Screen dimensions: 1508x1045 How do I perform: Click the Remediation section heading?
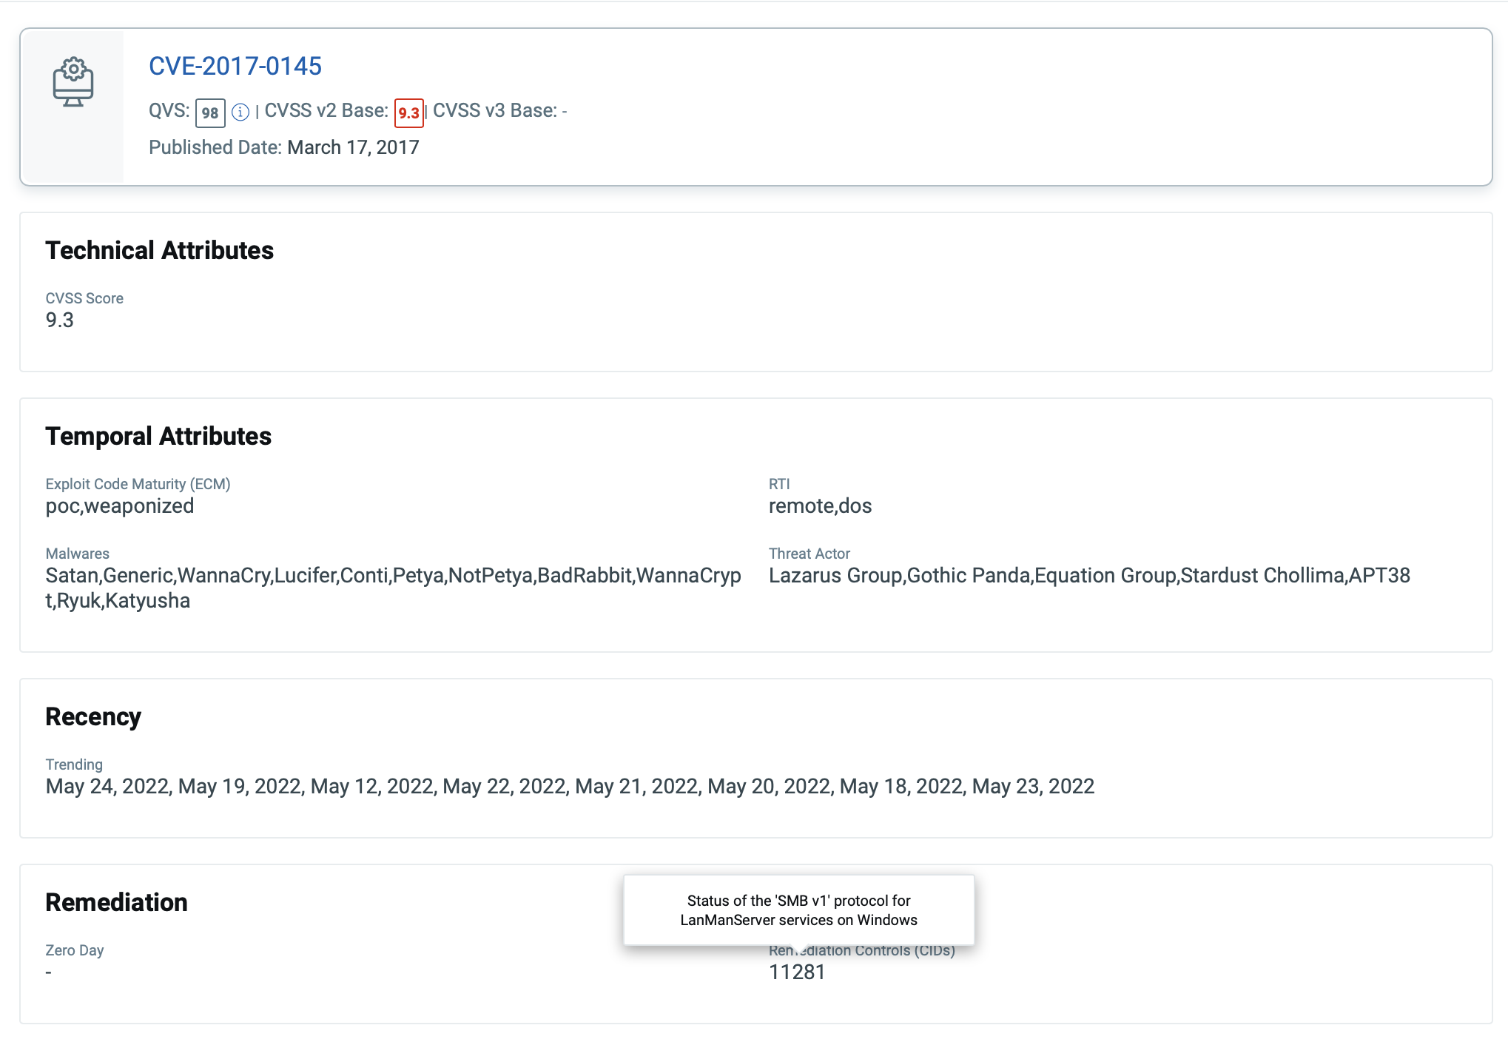point(116,902)
